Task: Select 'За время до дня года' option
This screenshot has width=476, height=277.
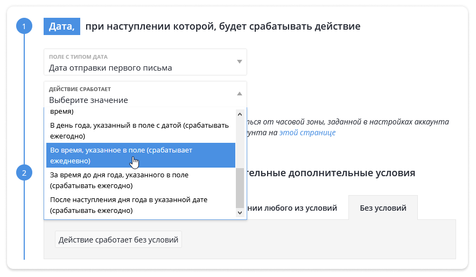Action: tap(141, 180)
